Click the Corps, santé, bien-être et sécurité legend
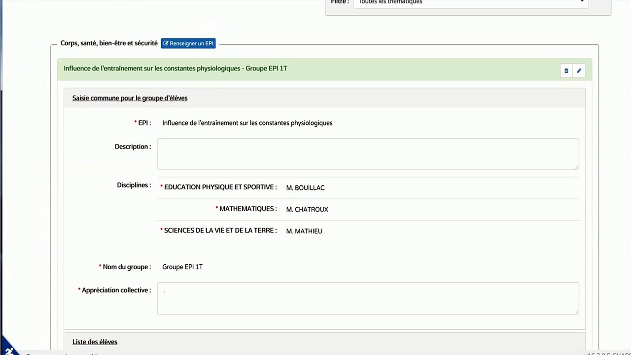 (x=109, y=43)
